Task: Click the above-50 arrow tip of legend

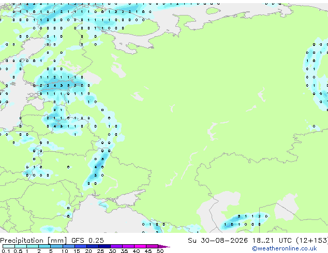Action: [x=164, y=246]
